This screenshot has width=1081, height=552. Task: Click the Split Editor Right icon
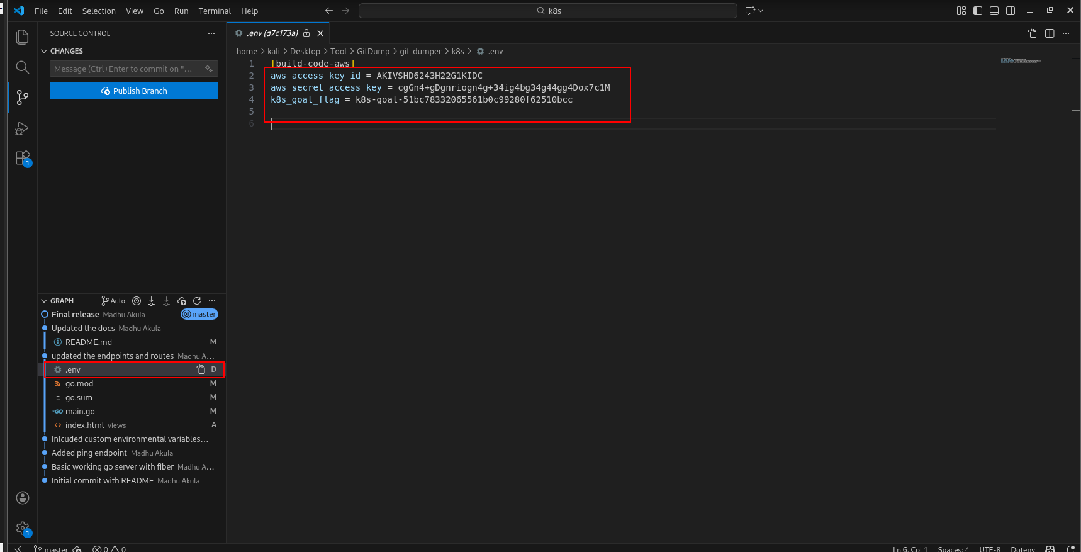pyautogui.click(x=1050, y=33)
